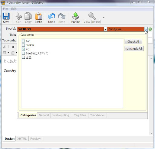The image size is (155, 149).
Task: Click the Uncheck All button
Action: click(x=134, y=48)
